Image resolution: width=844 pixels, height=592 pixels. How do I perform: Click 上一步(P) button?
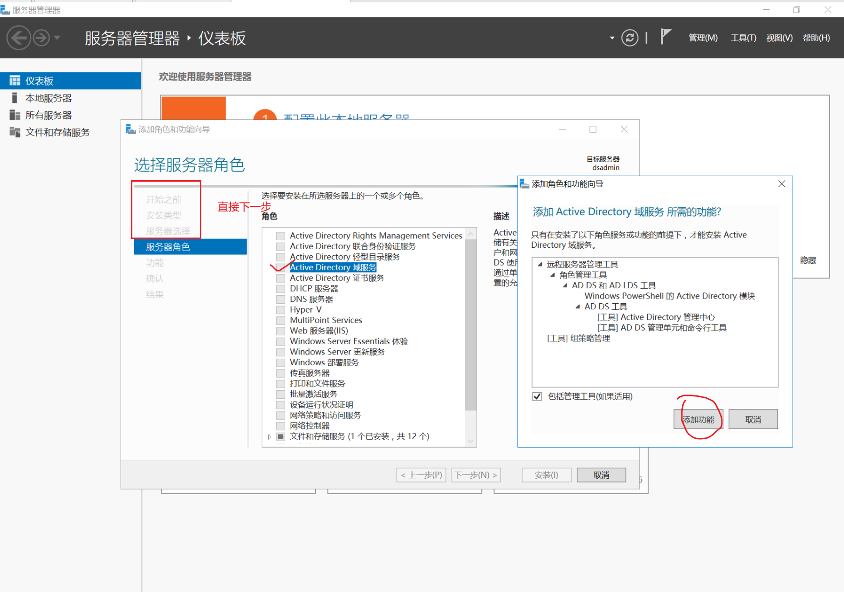(x=422, y=475)
